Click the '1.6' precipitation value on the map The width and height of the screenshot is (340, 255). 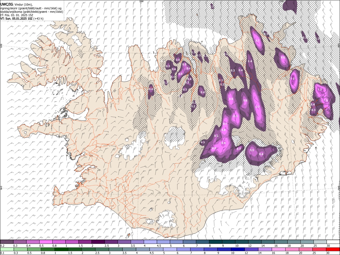coord(293,79)
